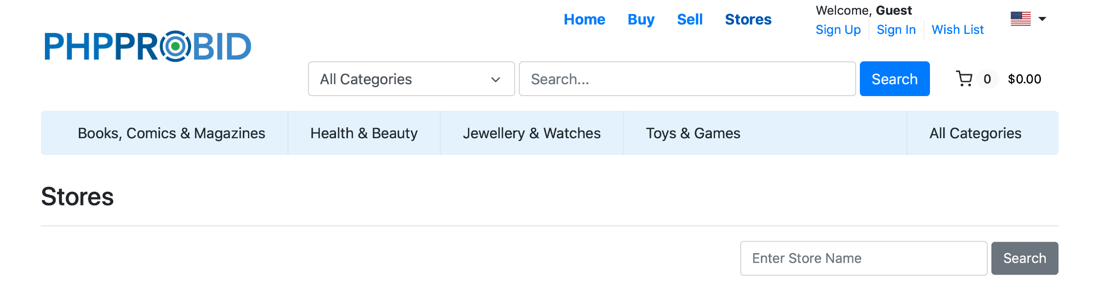This screenshot has height=281, width=1100.
Task: Open the Buy menu item
Action: tap(641, 19)
